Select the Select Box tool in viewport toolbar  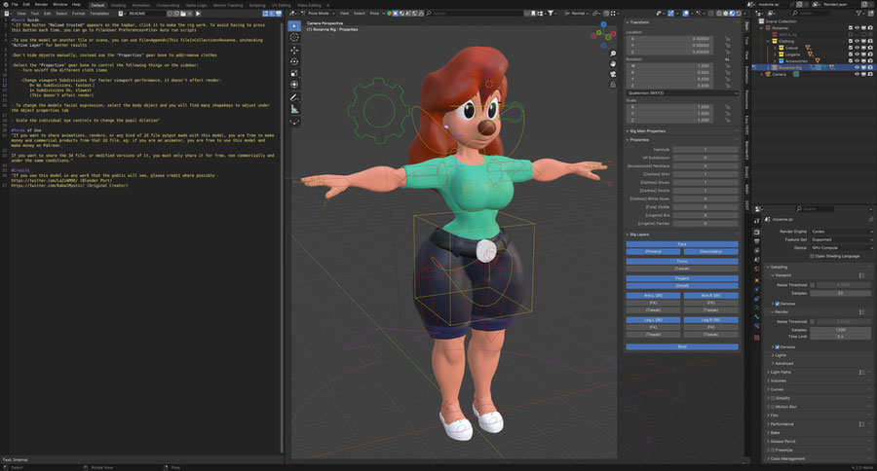coord(294,25)
